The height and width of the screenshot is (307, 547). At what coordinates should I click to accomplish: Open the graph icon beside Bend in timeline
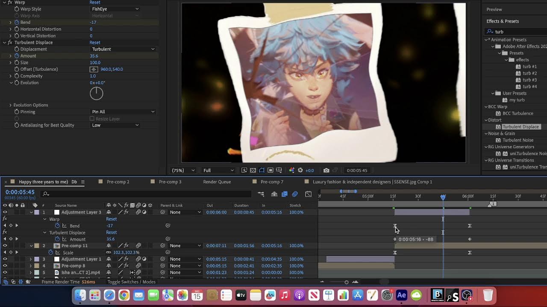[65, 226]
